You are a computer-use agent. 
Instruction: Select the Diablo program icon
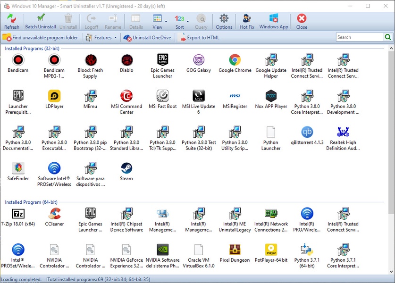[x=126, y=60]
